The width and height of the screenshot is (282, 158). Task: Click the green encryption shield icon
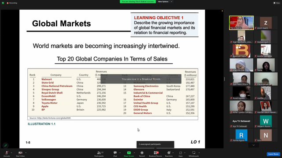[3, 3]
